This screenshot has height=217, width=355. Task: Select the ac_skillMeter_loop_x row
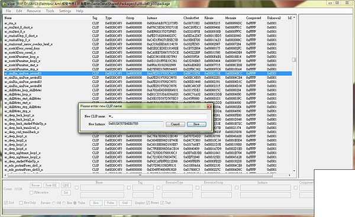pyautogui.click(x=147, y=95)
